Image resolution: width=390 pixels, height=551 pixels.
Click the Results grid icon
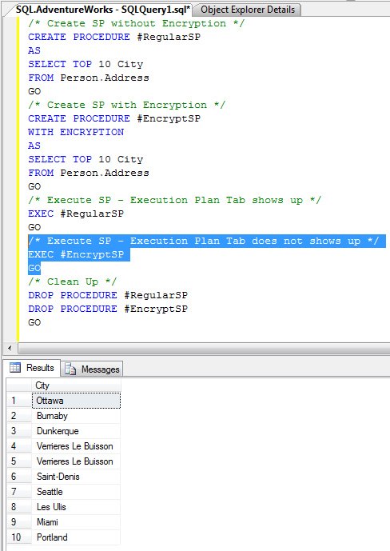click(15, 368)
